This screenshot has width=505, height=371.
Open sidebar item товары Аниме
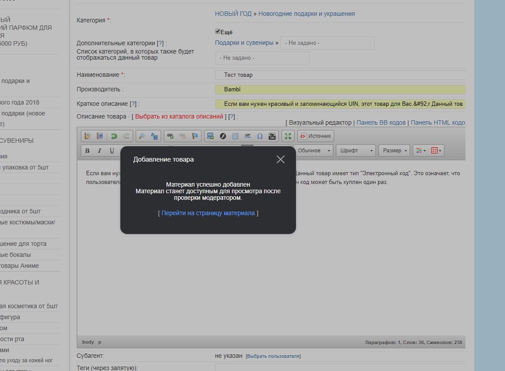click(x=20, y=266)
